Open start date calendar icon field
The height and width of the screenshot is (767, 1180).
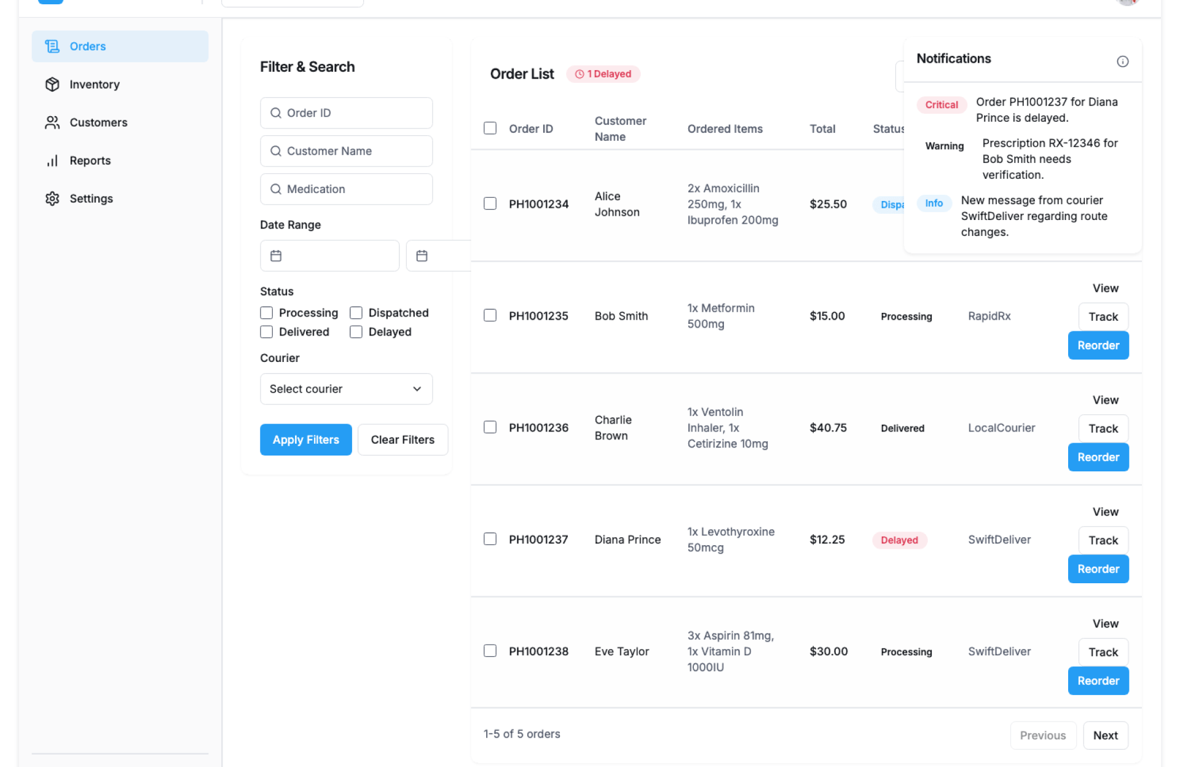[276, 256]
